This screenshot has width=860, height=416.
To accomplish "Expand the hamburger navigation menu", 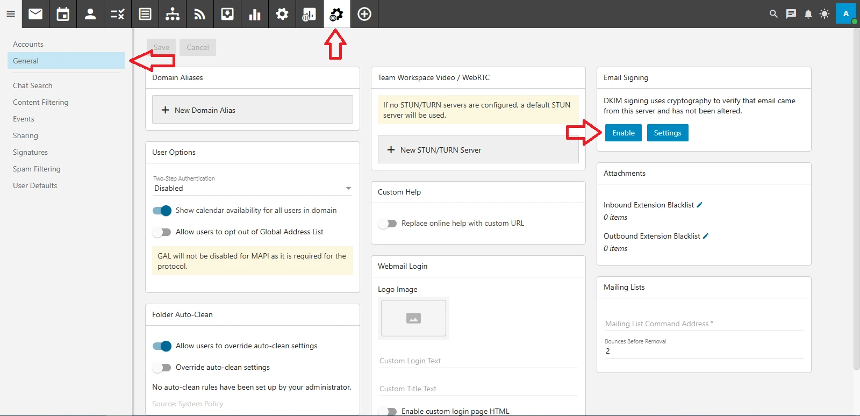I will click(11, 14).
